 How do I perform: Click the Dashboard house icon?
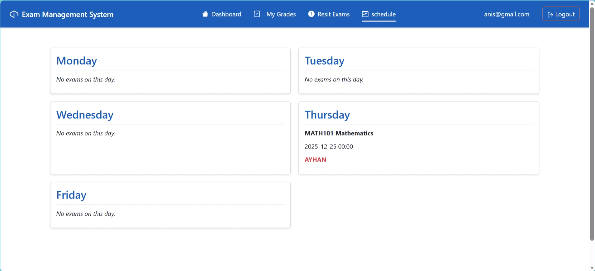coord(205,14)
